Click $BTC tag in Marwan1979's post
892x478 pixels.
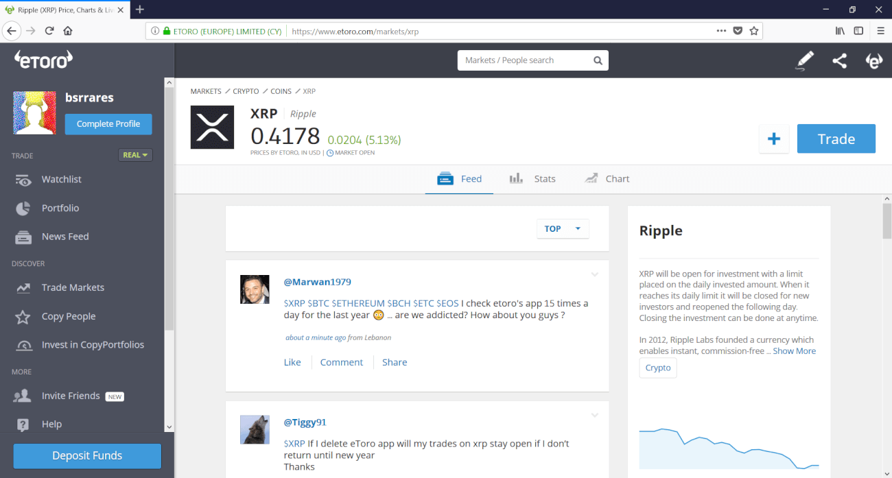(318, 303)
